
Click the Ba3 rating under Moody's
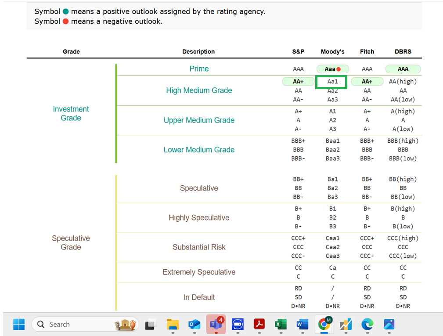point(332,197)
